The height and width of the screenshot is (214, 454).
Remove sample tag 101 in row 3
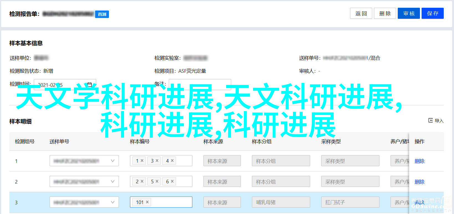click(147, 202)
